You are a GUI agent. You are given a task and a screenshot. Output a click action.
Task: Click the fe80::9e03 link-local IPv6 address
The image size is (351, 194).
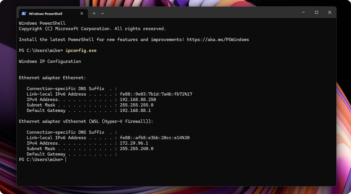pyautogui.click(x=156, y=94)
